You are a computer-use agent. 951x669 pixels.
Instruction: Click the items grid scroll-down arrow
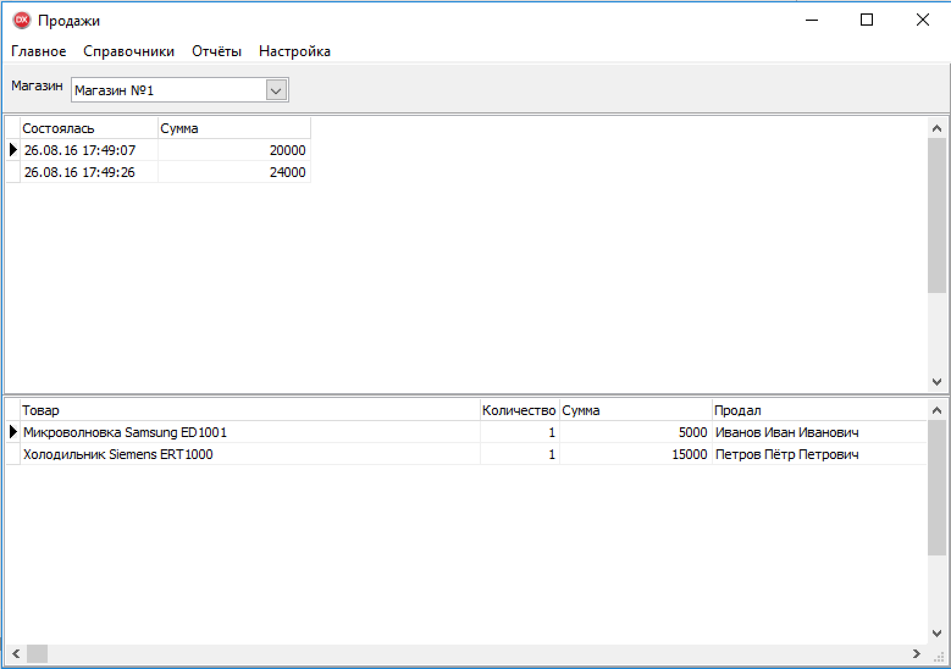[937, 634]
